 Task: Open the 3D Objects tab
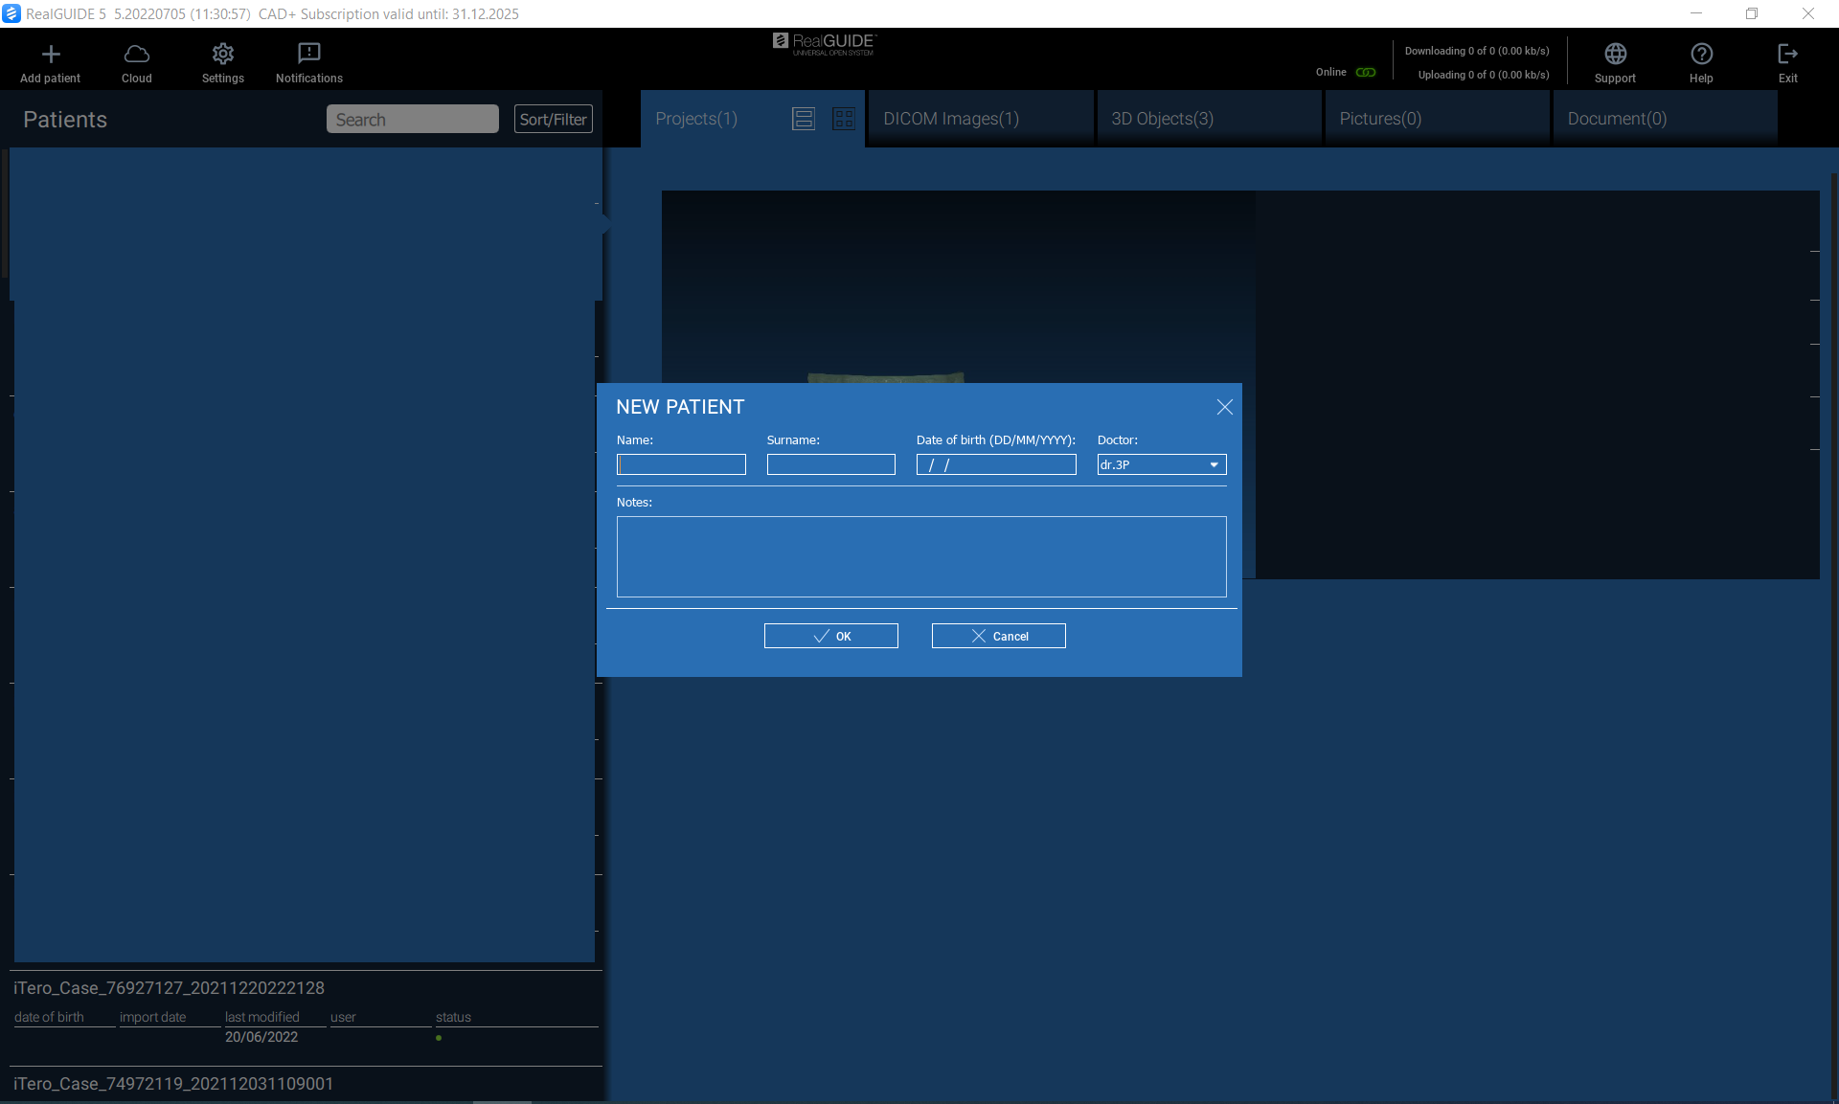1162,119
